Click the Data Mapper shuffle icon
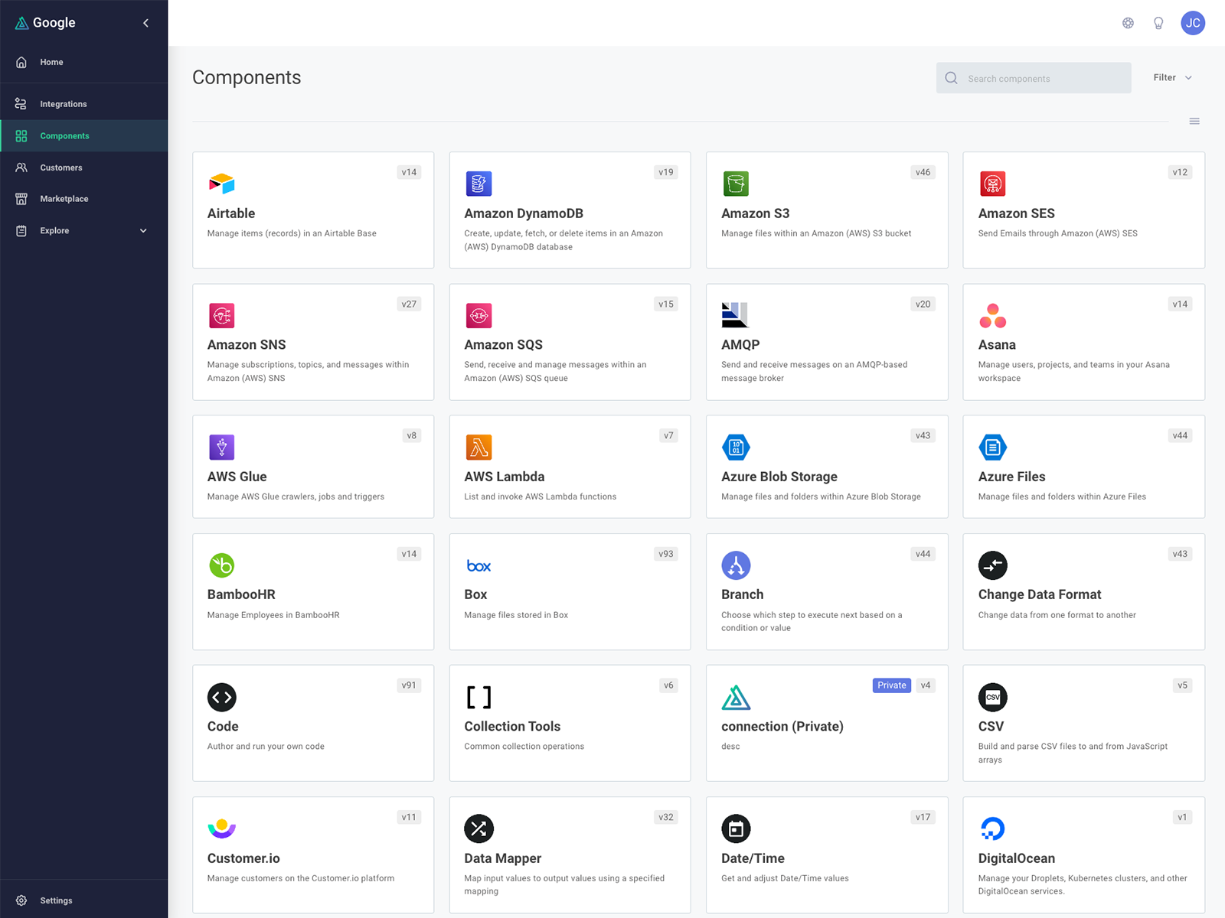This screenshot has height=918, width=1225. coord(479,828)
